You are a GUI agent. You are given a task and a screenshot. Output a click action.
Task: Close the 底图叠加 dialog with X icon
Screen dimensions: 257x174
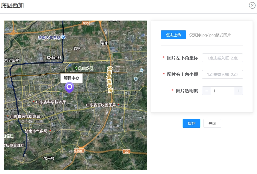click(x=252, y=5)
